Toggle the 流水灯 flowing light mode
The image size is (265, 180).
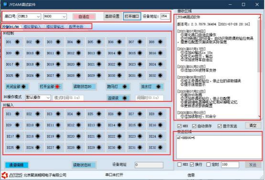click(152, 87)
